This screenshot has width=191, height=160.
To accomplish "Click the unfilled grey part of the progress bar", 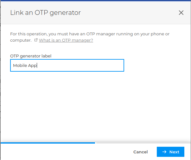I will coord(143,143).
